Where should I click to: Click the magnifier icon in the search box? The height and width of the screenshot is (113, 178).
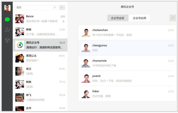pos(54,7)
